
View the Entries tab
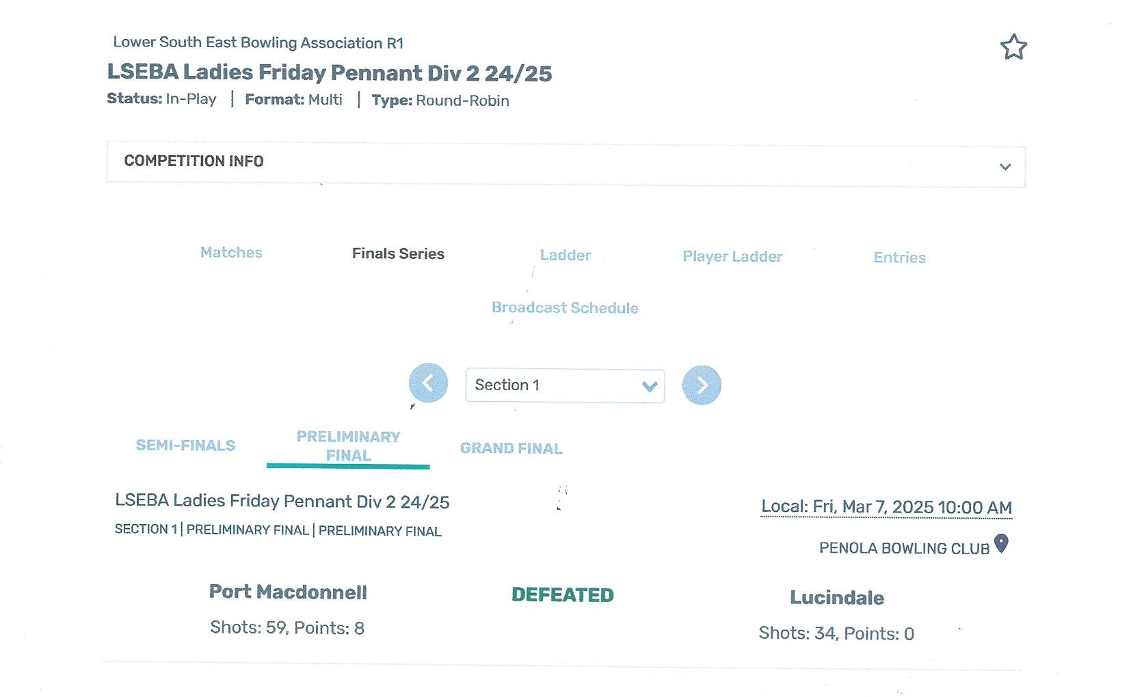point(899,258)
